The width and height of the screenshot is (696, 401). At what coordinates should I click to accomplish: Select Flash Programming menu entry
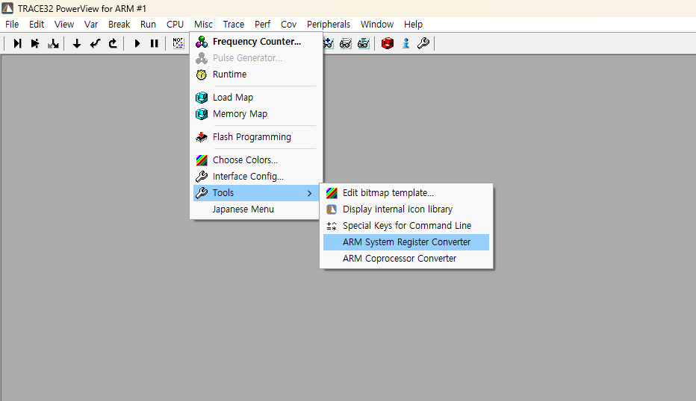(x=252, y=137)
